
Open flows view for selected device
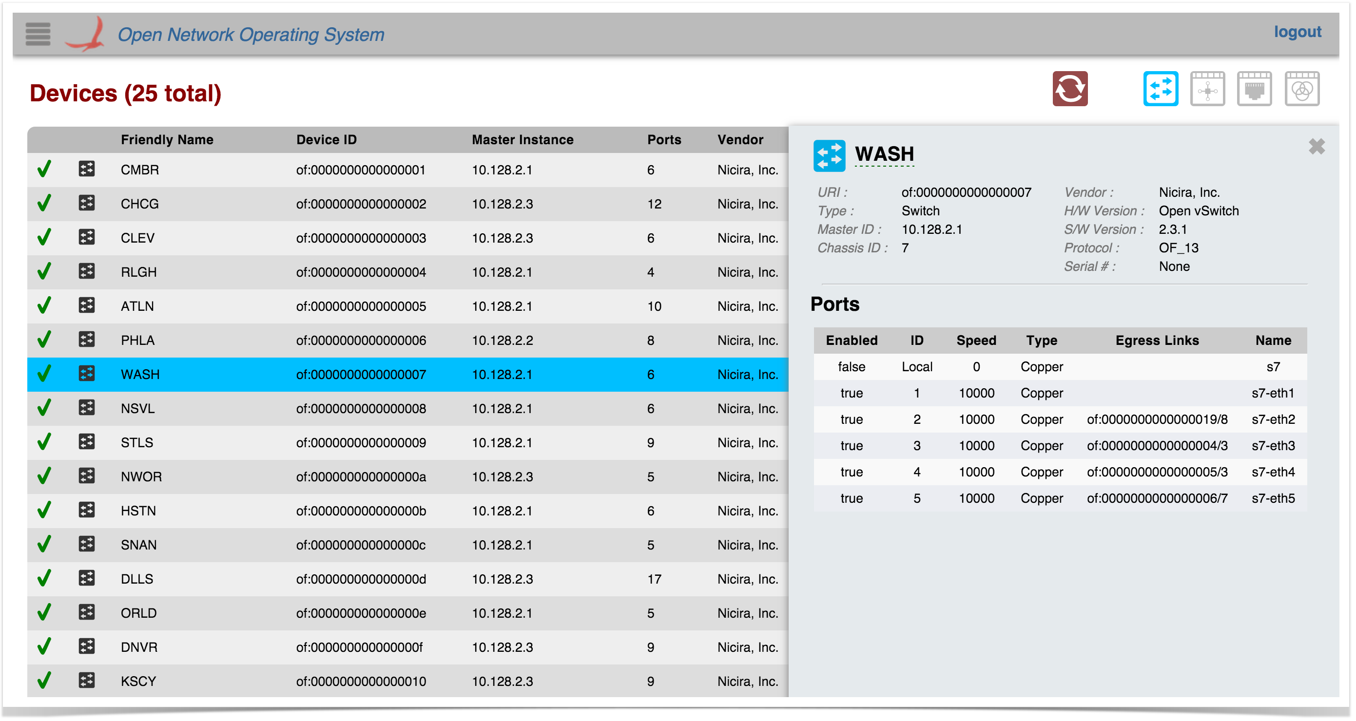[x=1207, y=88]
